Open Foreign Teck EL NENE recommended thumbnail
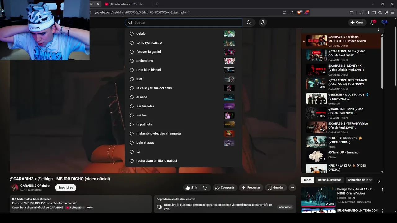The height and width of the screenshot is (223, 397). click(318, 197)
